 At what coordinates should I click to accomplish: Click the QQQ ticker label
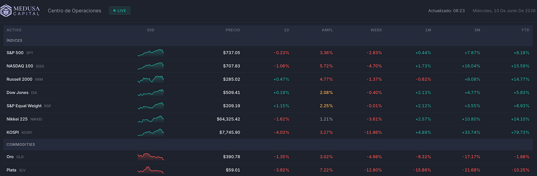click(40, 66)
